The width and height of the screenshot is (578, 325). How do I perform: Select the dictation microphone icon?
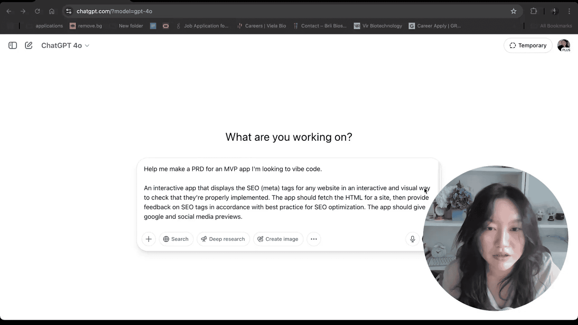pyautogui.click(x=412, y=239)
